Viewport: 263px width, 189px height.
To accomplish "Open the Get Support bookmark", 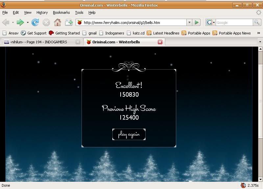I will pyautogui.click(x=34, y=33).
